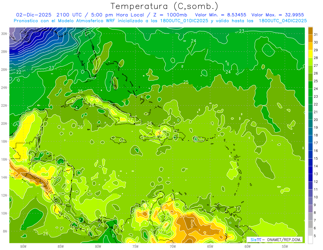Click the contour label "23" near 30N, 60W

[x=241, y=31]
